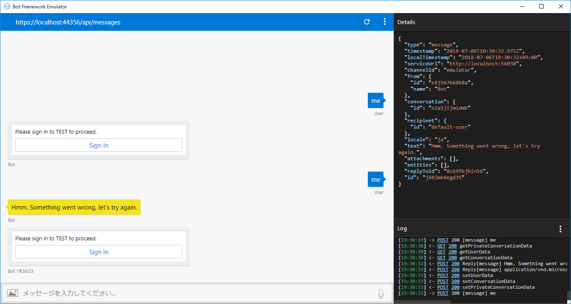571x304 pixels.
Task: Click the "attachments" line in Details JSON
Action: coord(431,159)
